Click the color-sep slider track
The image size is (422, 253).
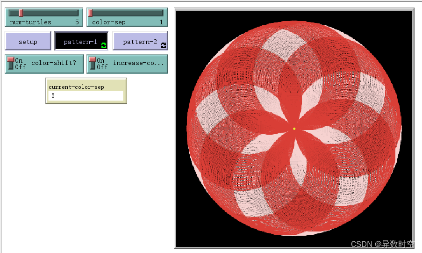tap(127, 13)
